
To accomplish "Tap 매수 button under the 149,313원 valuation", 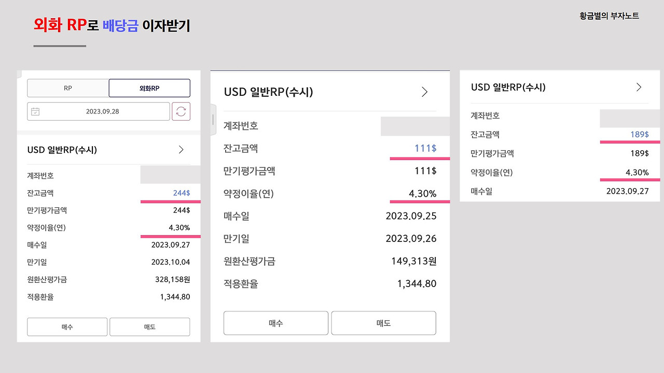I will [x=275, y=323].
